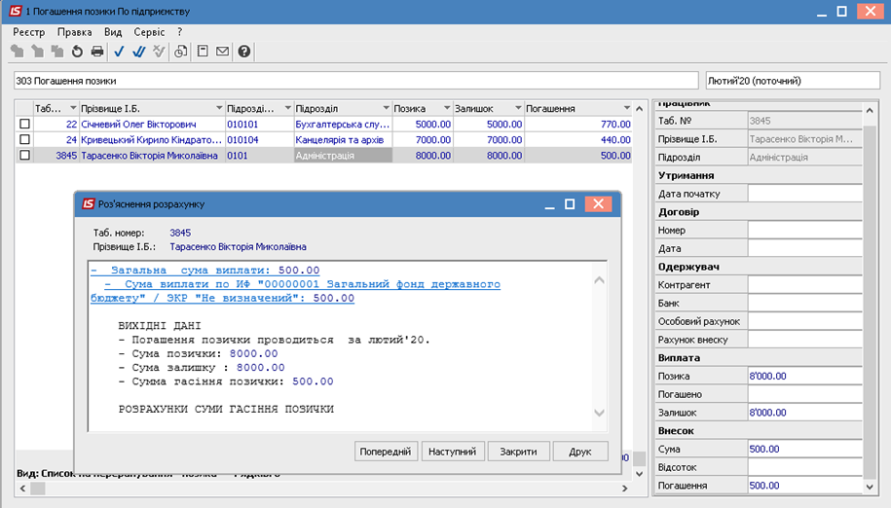Image resolution: width=891 pixels, height=508 pixels.
Task: Click the third grayed delete-record toolbar icon
Action: click(57, 52)
